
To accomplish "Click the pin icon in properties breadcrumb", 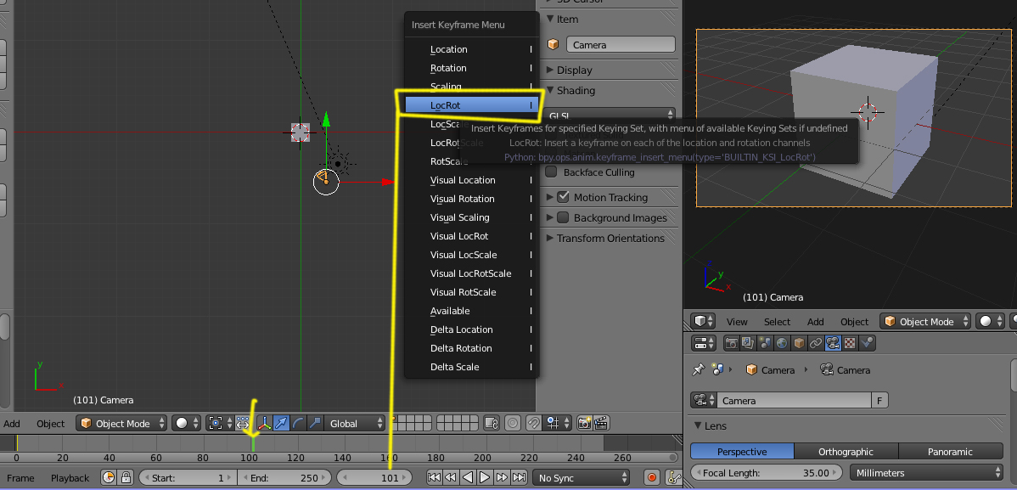I will click(699, 370).
